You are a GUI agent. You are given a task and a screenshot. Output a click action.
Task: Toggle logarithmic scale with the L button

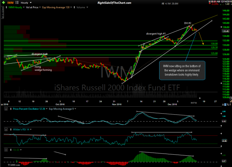(x=225, y=105)
